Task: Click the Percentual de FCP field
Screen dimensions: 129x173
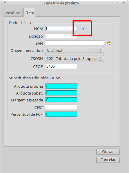Action: [61, 114]
